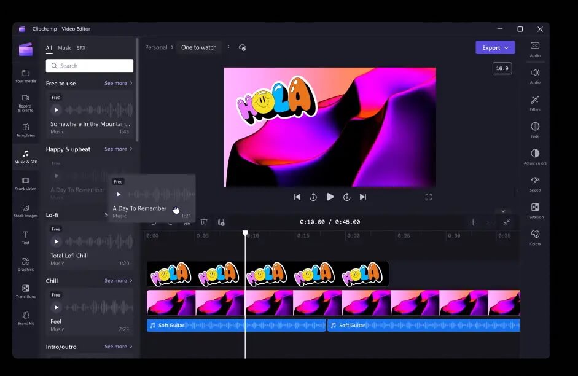Skip to the end of video

(363, 197)
